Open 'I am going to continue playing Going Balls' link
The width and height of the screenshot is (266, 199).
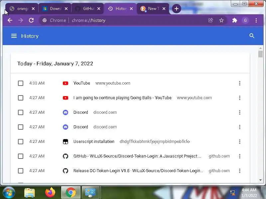[x=122, y=98]
